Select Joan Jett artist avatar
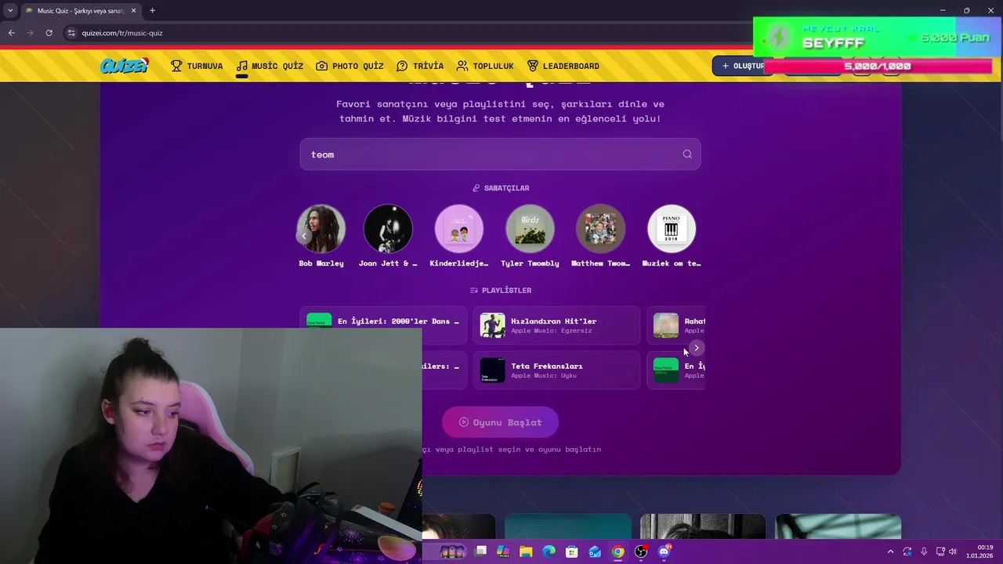The image size is (1003, 564). (388, 229)
